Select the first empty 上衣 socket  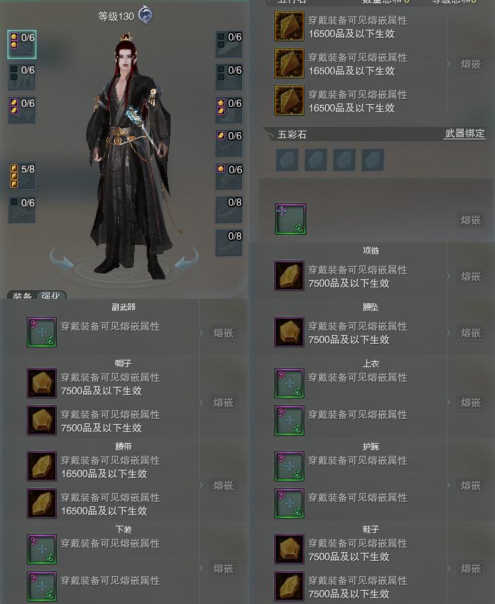click(x=289, y=383)
